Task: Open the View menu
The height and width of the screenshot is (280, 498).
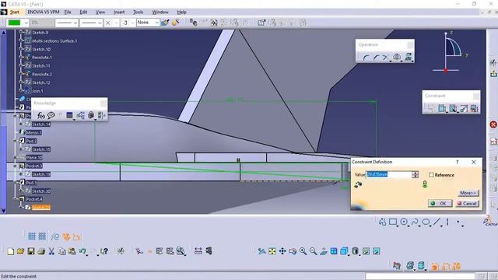Action: tap(100, 12)
